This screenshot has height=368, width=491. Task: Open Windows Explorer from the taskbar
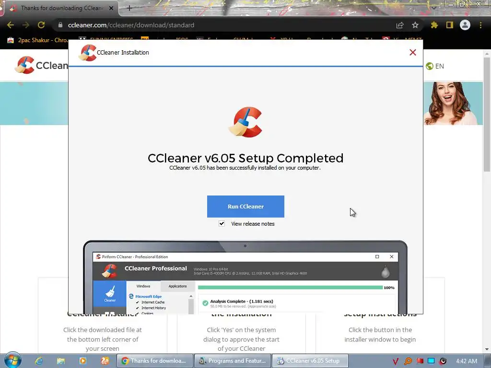point(61,361)
